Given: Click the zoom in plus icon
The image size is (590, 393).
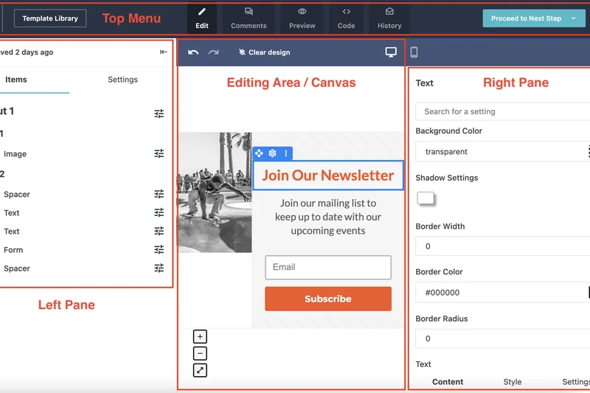Looking at the screenshot, I should [200, 337].
